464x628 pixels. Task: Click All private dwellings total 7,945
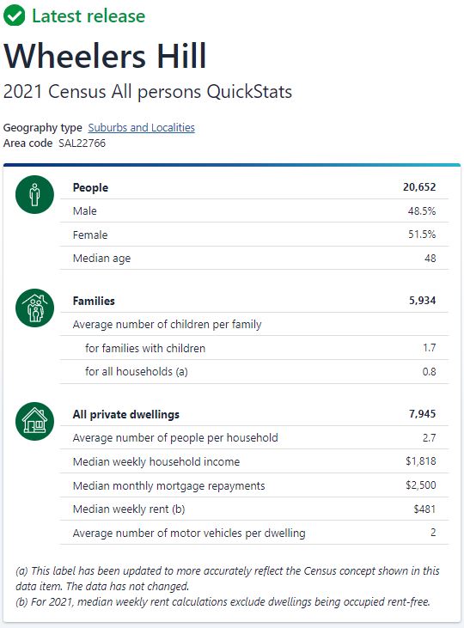click(423, 414)
